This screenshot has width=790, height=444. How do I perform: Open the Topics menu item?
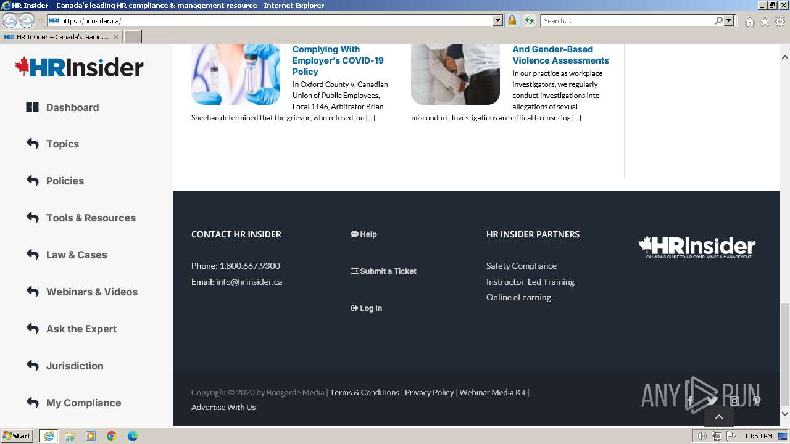[62, 144]
